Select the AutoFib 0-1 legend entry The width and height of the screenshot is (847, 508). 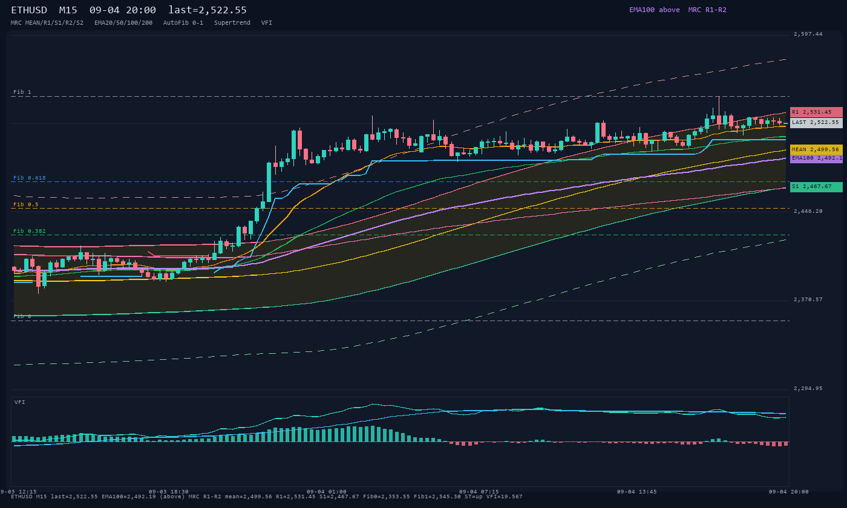click(x=183, y=23)
